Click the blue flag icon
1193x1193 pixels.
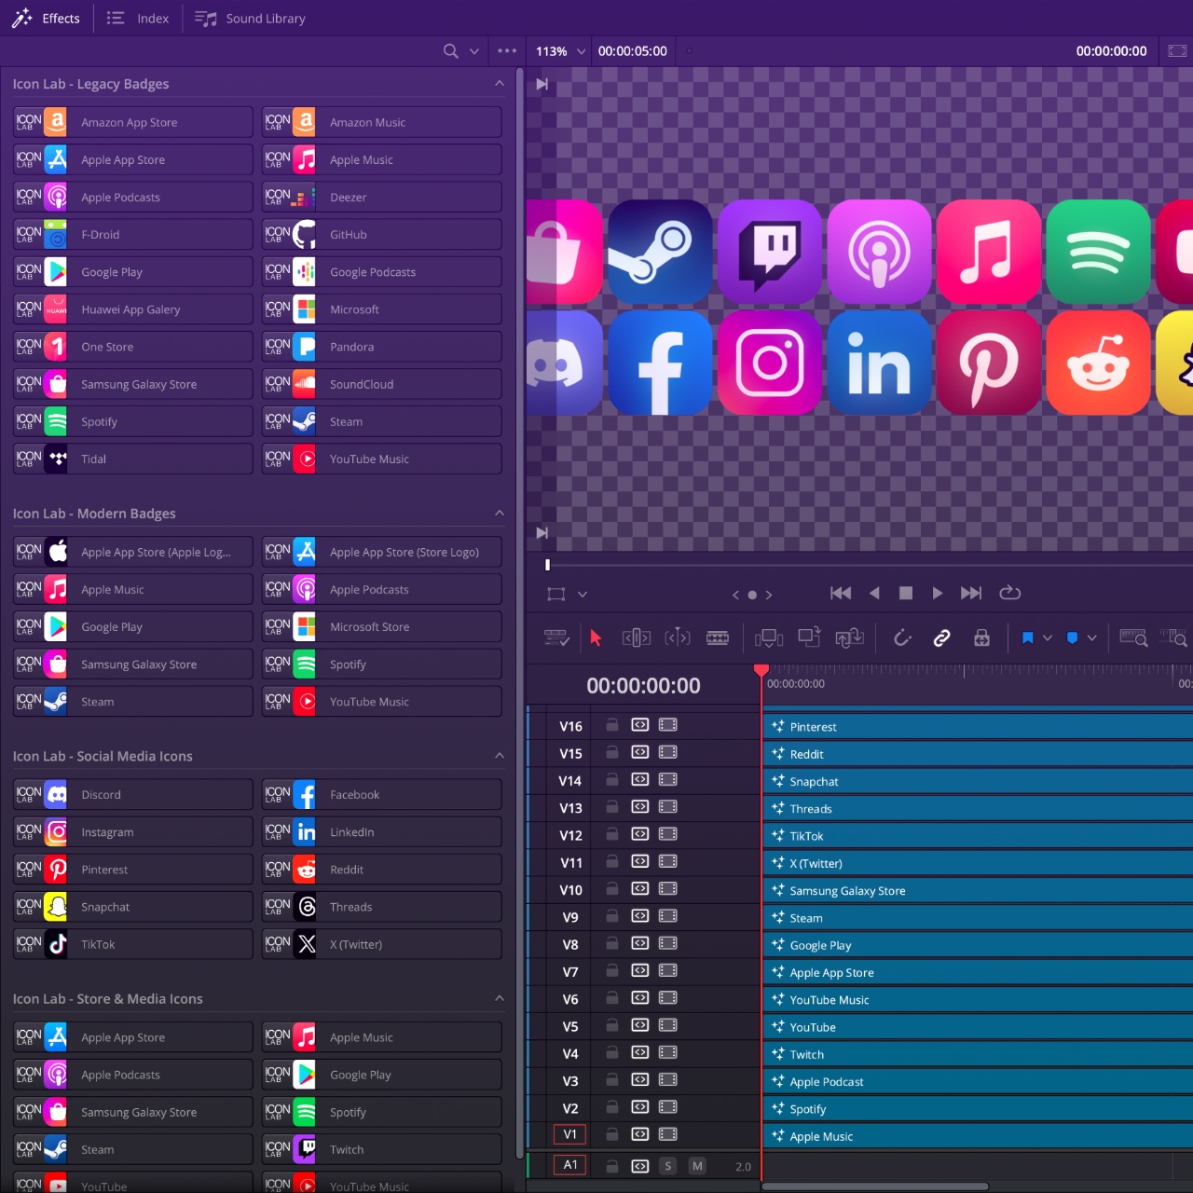coord(1027,638)
